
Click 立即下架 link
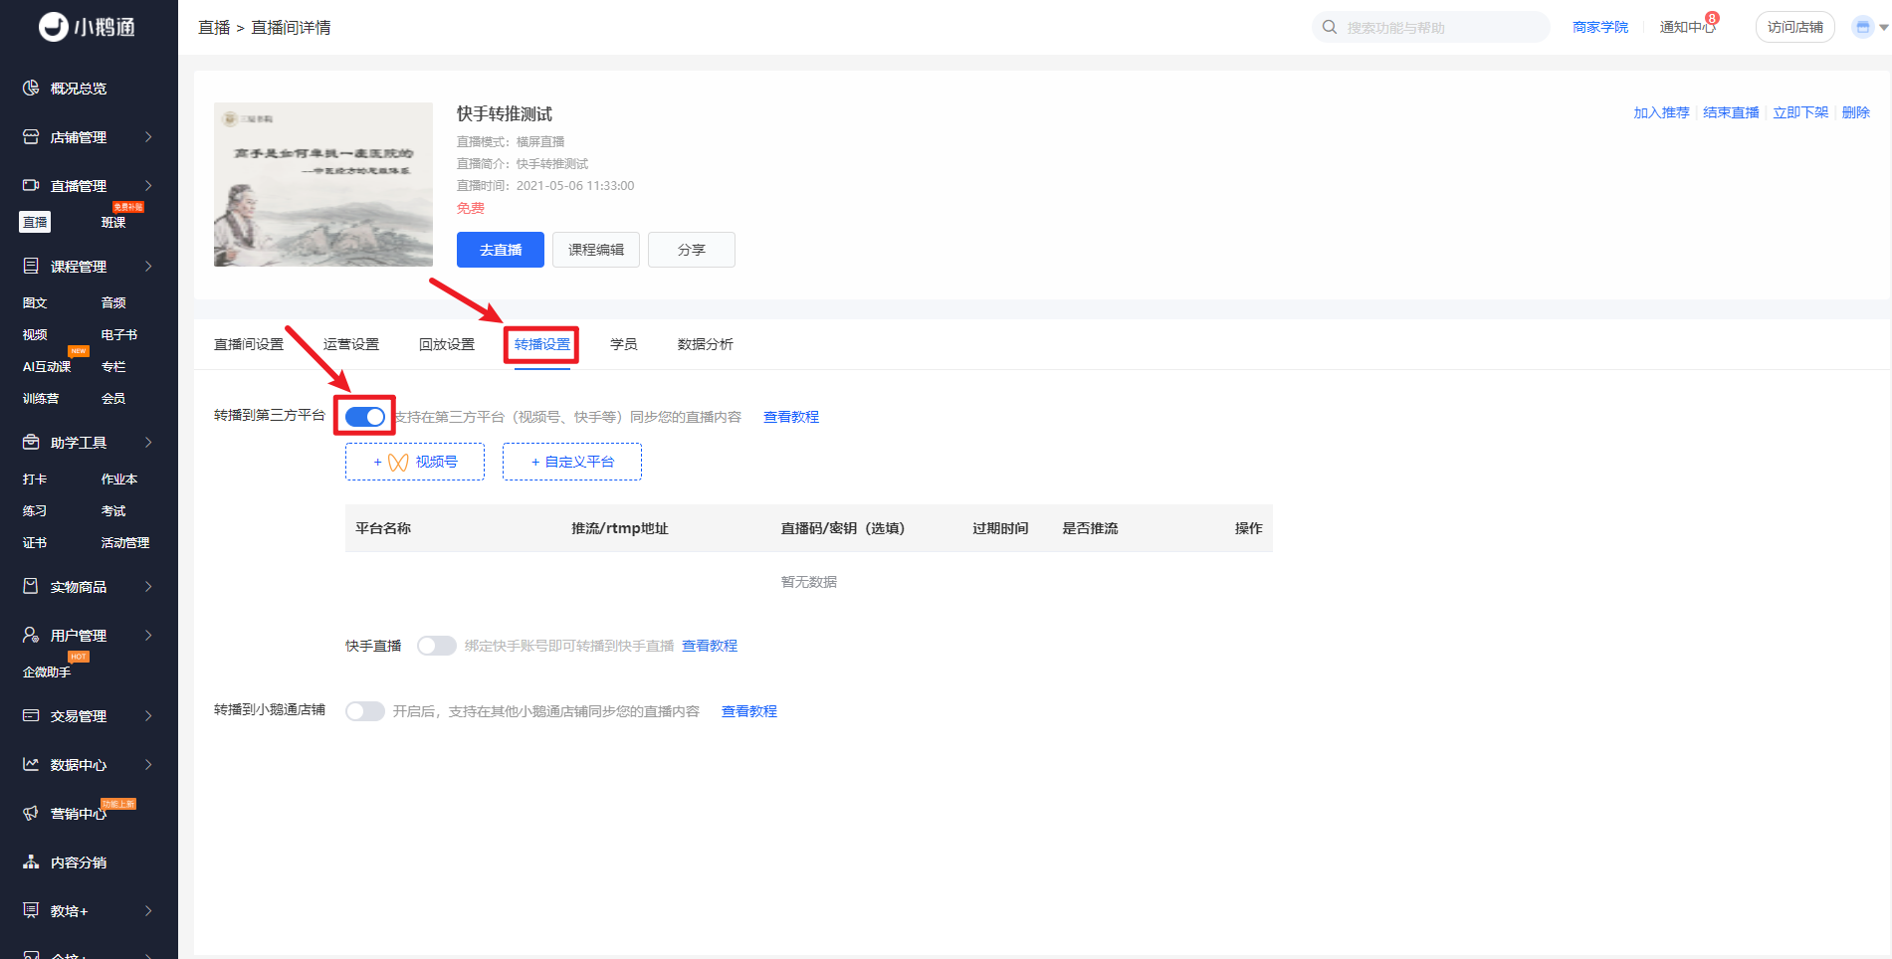(x=1800, y=112)
